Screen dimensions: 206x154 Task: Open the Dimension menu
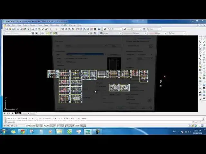(x=54, y=25)
